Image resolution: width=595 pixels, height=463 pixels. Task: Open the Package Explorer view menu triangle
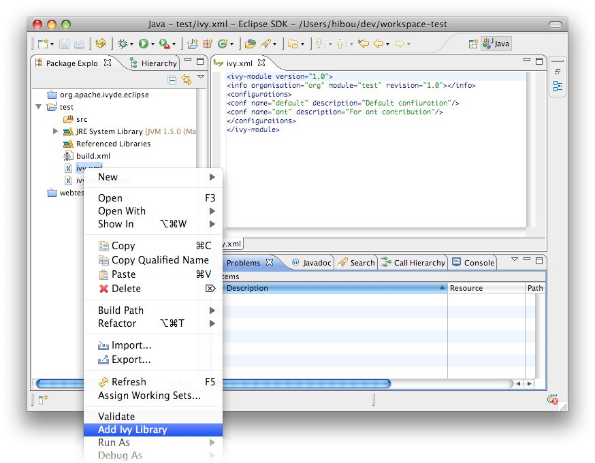tap(201, 78)
